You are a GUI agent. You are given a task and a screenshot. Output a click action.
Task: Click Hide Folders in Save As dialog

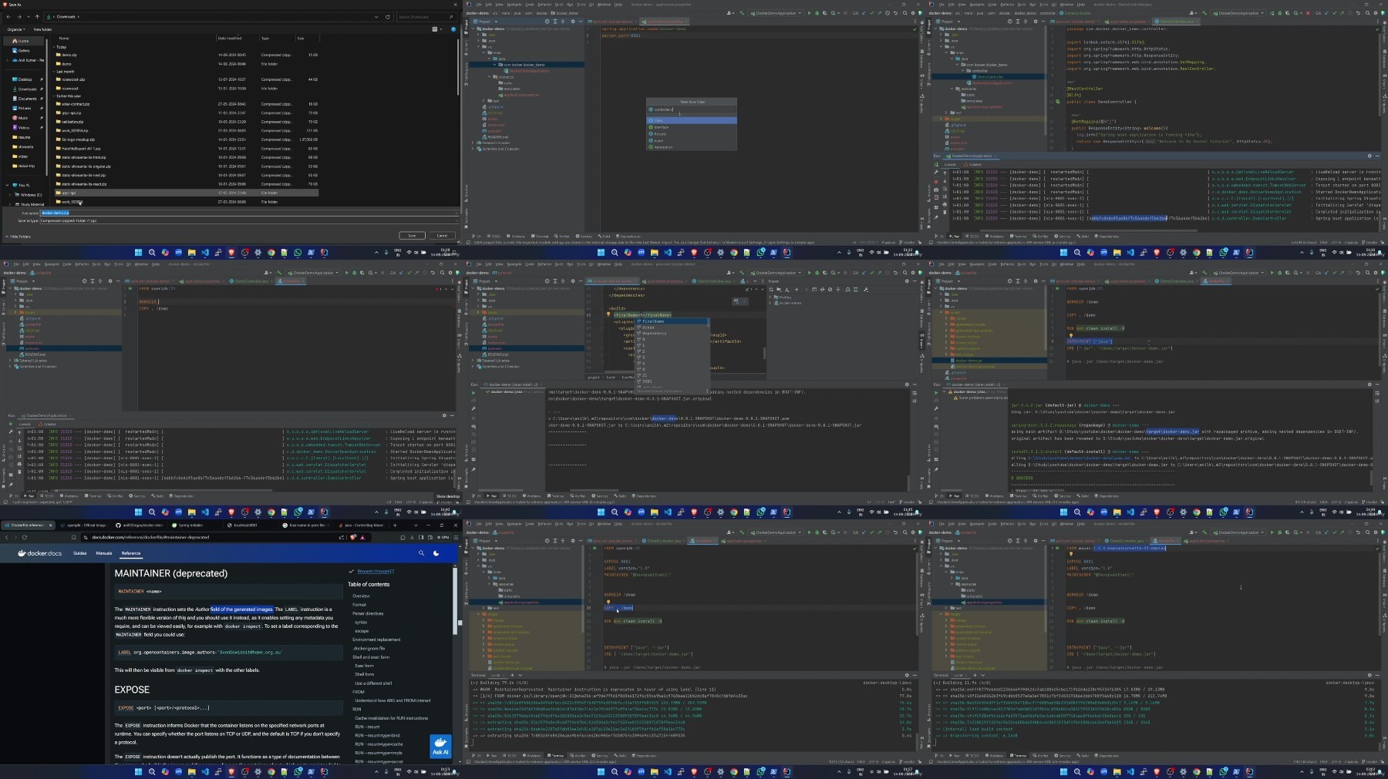[18, 237]
